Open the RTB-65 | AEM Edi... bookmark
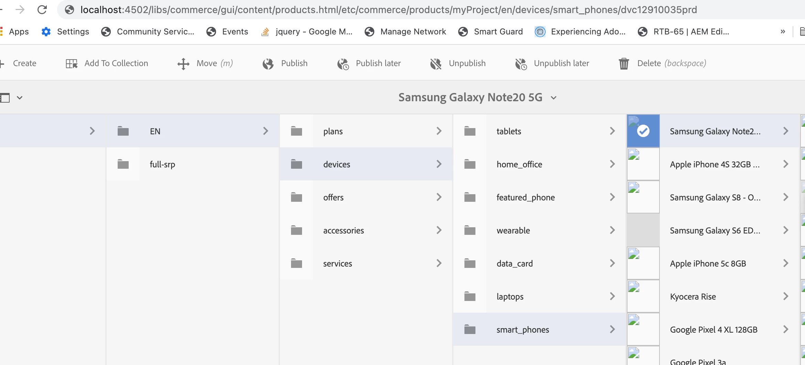The width and height of the screenshot is (805, 365). [684, 32]
